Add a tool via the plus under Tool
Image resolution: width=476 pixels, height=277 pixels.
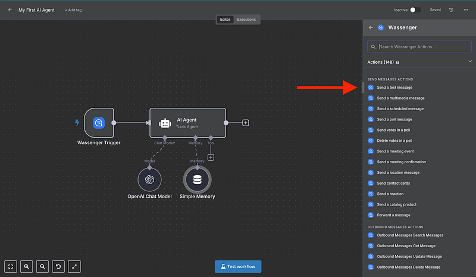click(211, 157)
